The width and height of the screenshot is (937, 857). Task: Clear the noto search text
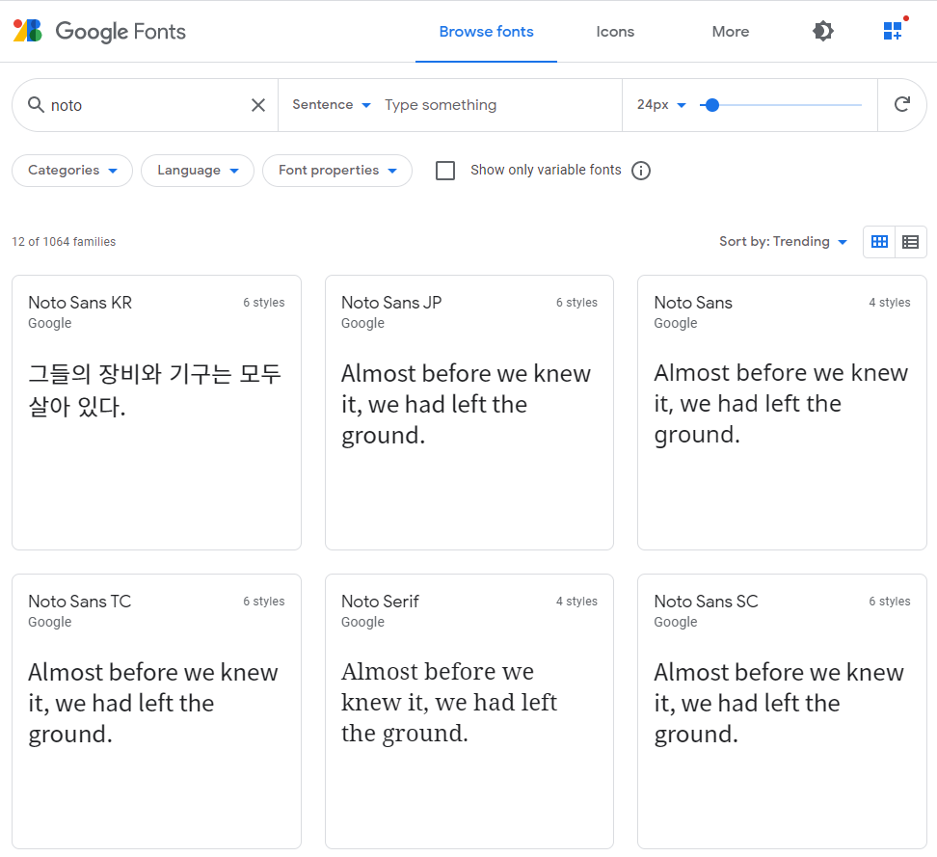[x=258, y=105]
